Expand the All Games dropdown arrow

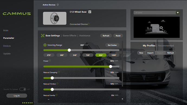[x=178, y=13]
